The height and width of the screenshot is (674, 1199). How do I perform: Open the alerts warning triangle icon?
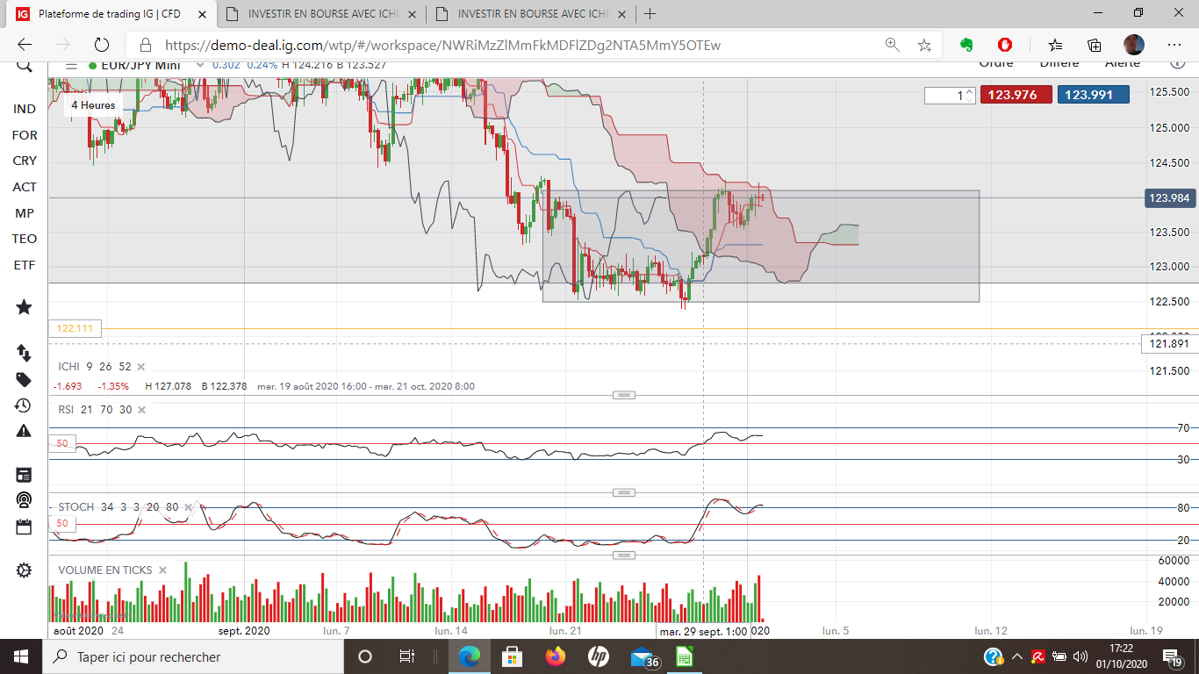tap(24, 431)
